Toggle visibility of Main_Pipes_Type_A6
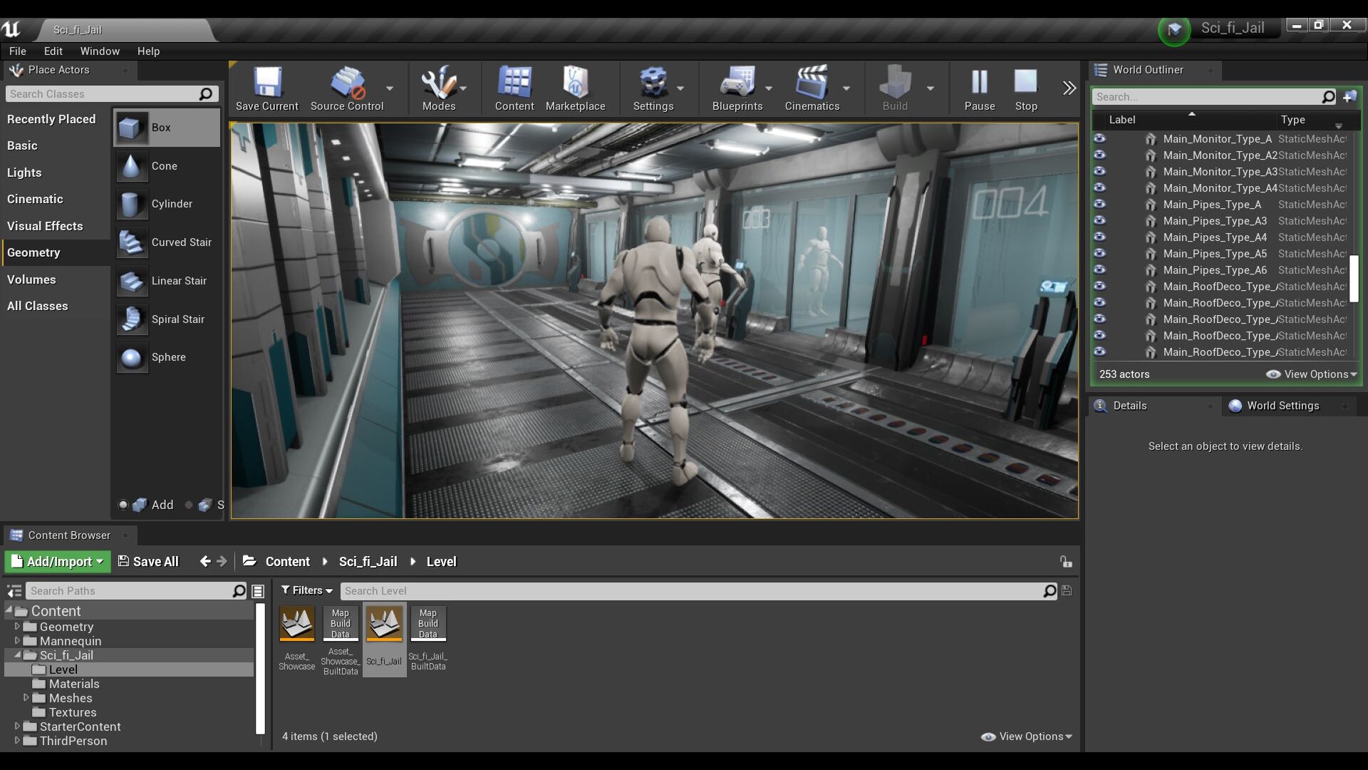The image size is (1368, 770). click(1099, 269)
